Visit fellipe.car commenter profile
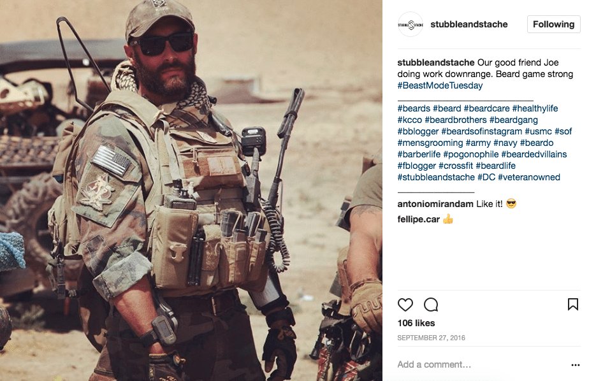Viewport: 596px width, 381px height. click(x=419, y=219)
